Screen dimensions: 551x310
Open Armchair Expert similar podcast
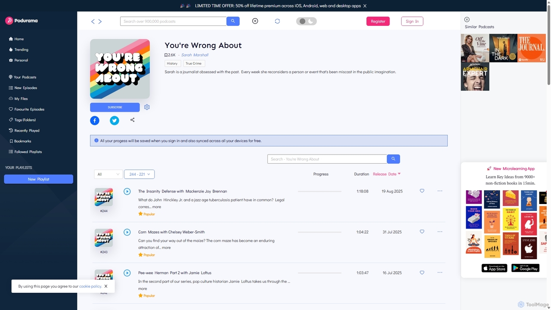475,77
